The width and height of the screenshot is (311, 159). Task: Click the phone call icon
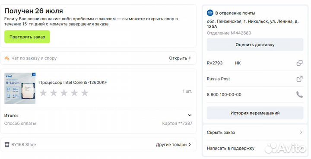tap(299, 95)
